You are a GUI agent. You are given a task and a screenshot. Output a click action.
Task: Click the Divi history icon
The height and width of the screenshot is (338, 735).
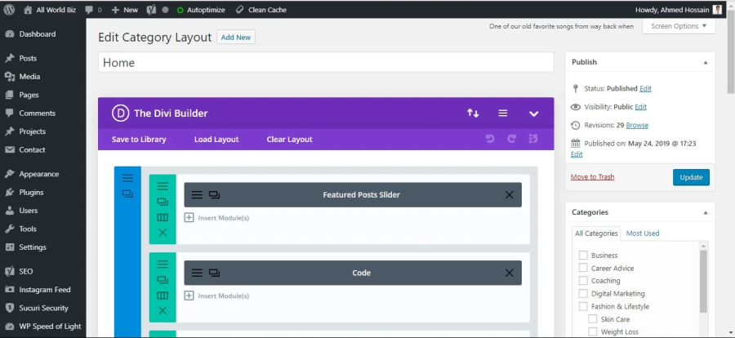533,139
